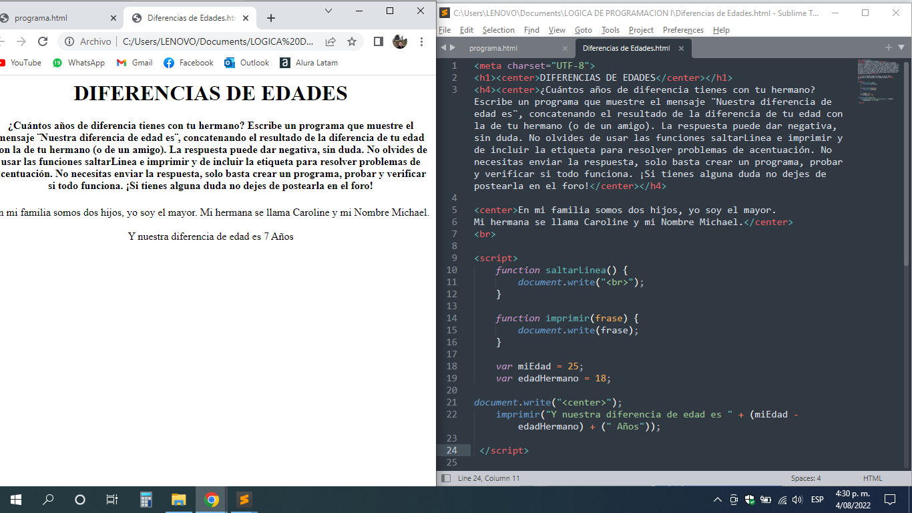Screen dimensions: 912x513
Task: Click Chrome's forward navigation arrow
Action: click(x=21, y=41)
